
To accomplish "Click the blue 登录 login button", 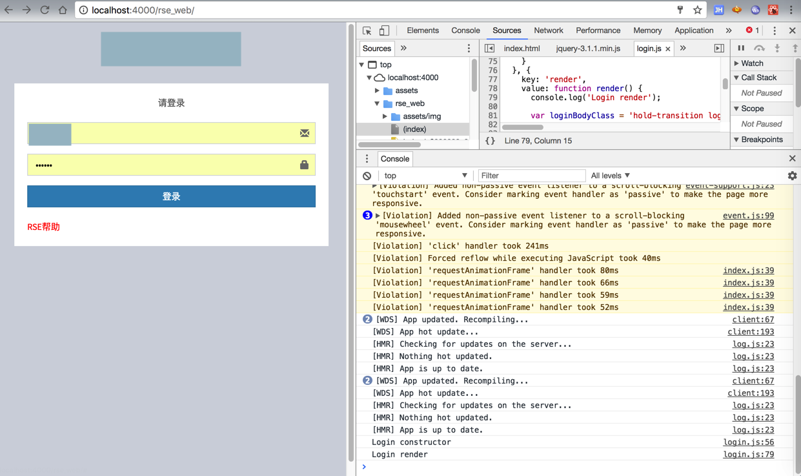I will [171, 196].
